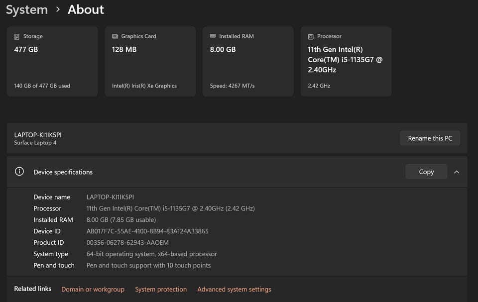Go back to System breadcrumb
Viewport: 478px width, 302px height.
point(27,9)
